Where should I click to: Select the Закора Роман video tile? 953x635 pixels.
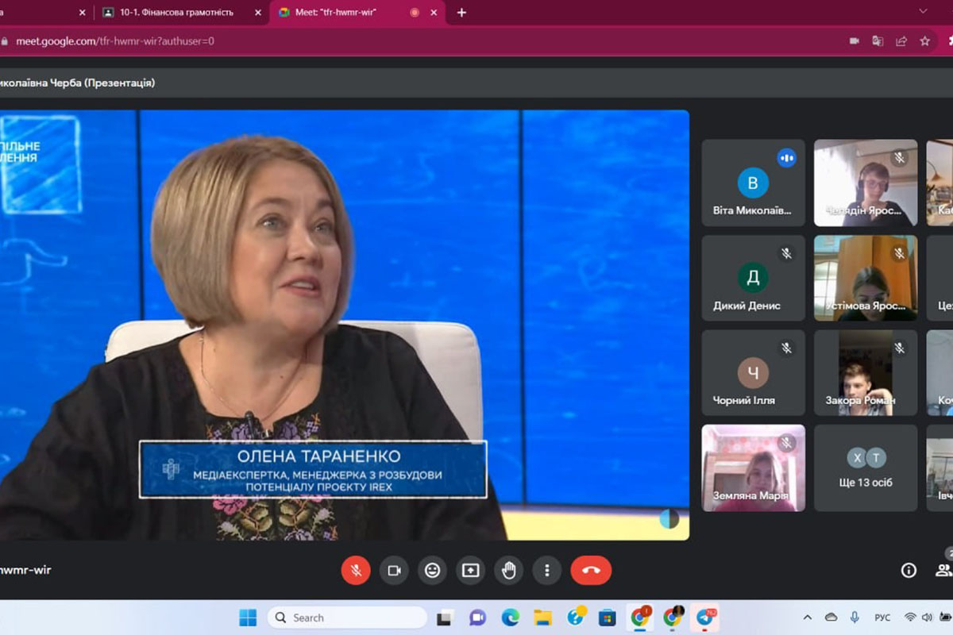866,373
